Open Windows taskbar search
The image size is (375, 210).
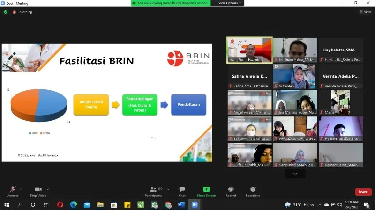(x=20, y=204)
